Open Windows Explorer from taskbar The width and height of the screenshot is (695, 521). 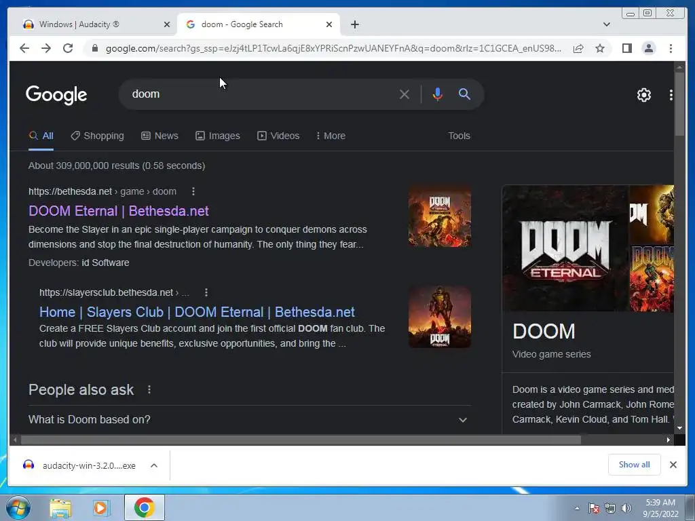pyautogui.click(x=60, y=507)
